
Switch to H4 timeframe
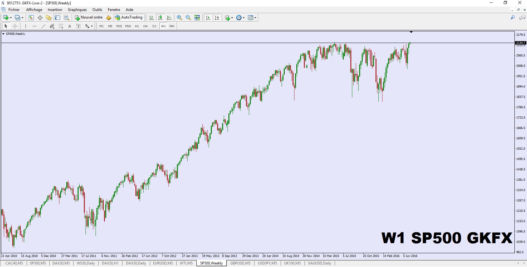coord(145,26)
